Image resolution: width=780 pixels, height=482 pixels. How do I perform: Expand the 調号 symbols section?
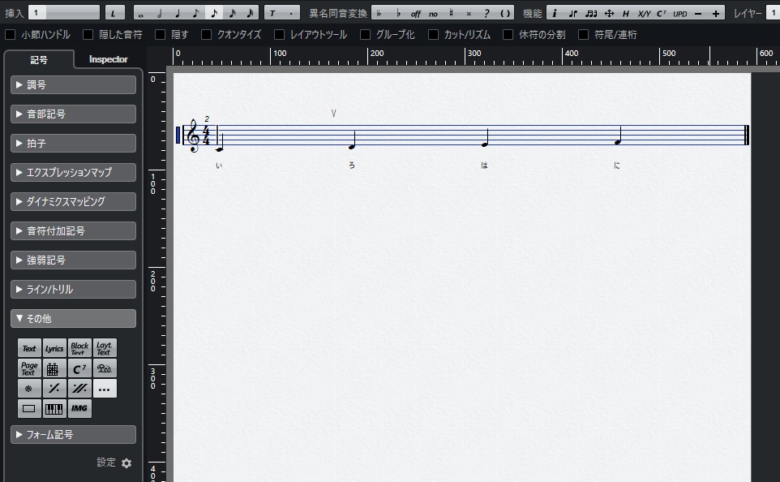[x=73, y=84]
